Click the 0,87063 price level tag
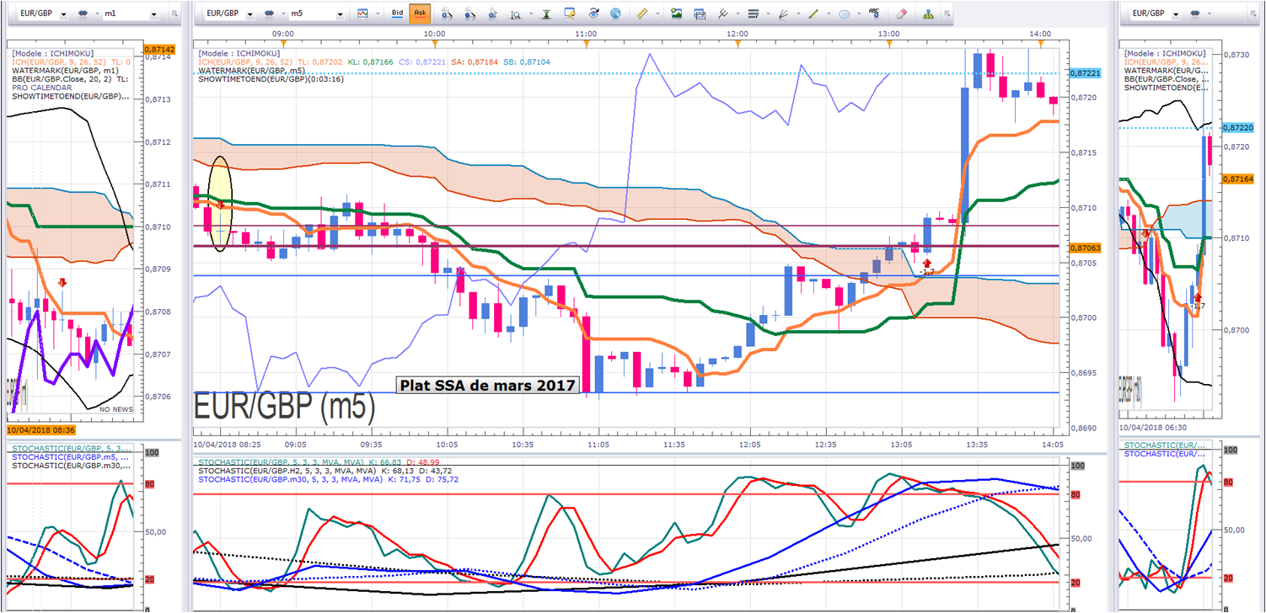 pos(1084,248)
